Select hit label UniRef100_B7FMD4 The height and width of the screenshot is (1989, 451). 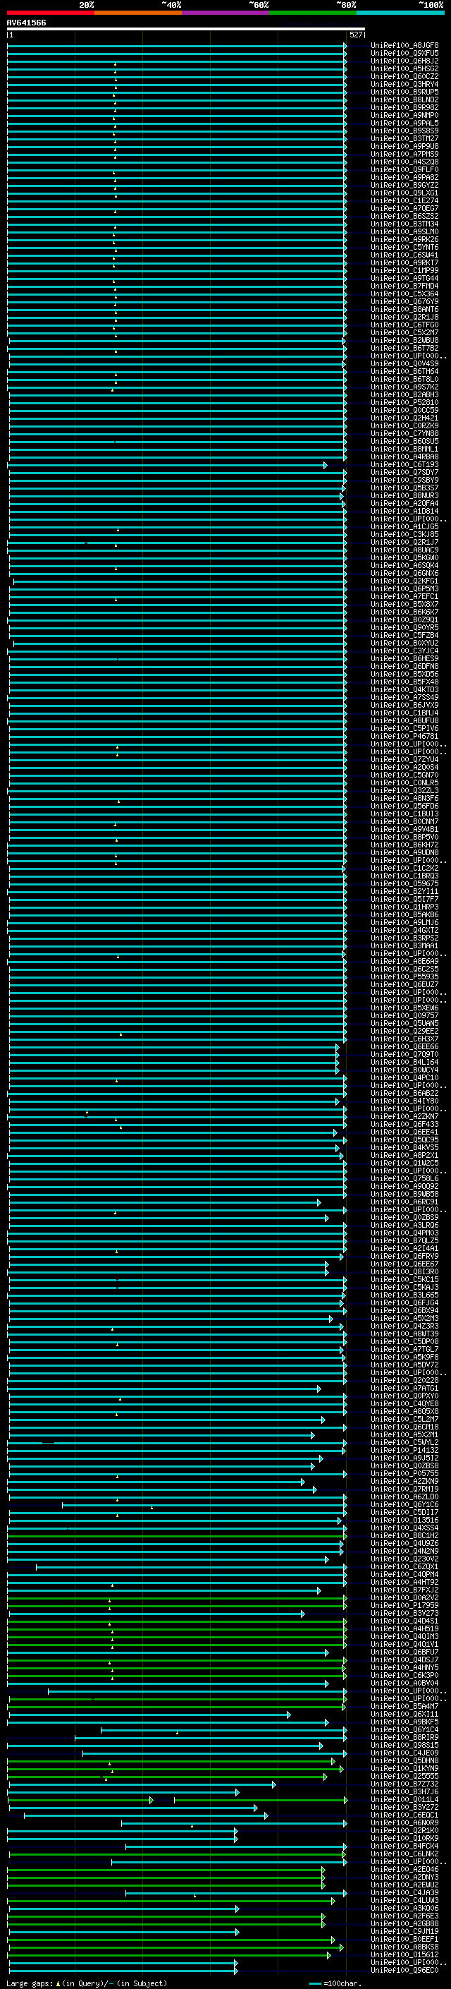(404, 286)
